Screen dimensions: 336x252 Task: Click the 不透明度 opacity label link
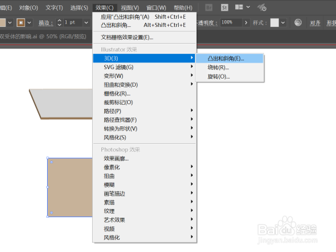(207, 23)
